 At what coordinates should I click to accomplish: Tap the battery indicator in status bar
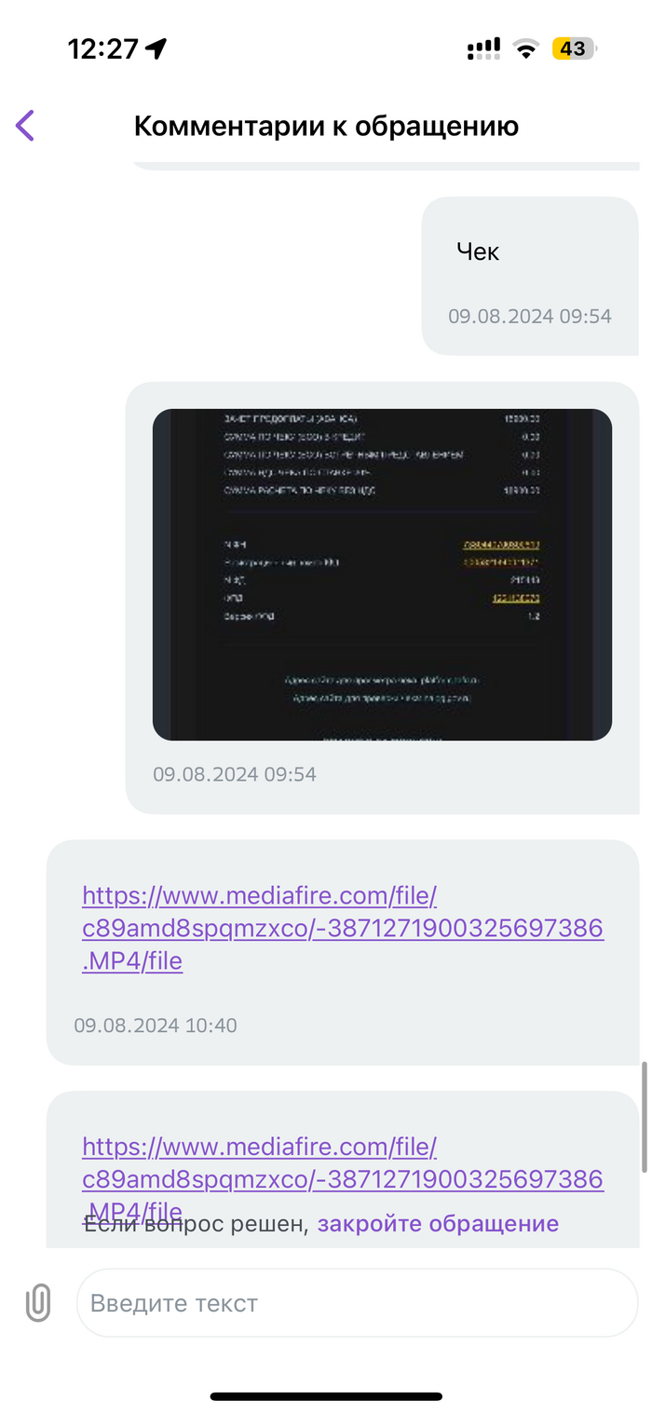click(574, 48)
